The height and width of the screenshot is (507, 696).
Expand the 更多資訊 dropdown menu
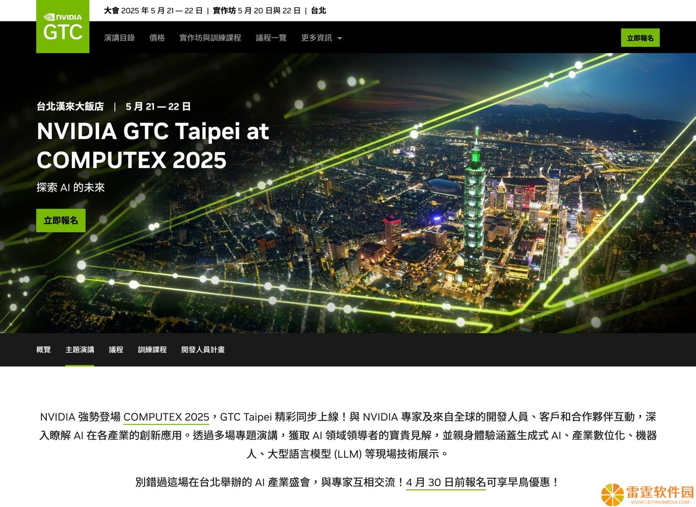pyautogui.click(x=321, y=38)
